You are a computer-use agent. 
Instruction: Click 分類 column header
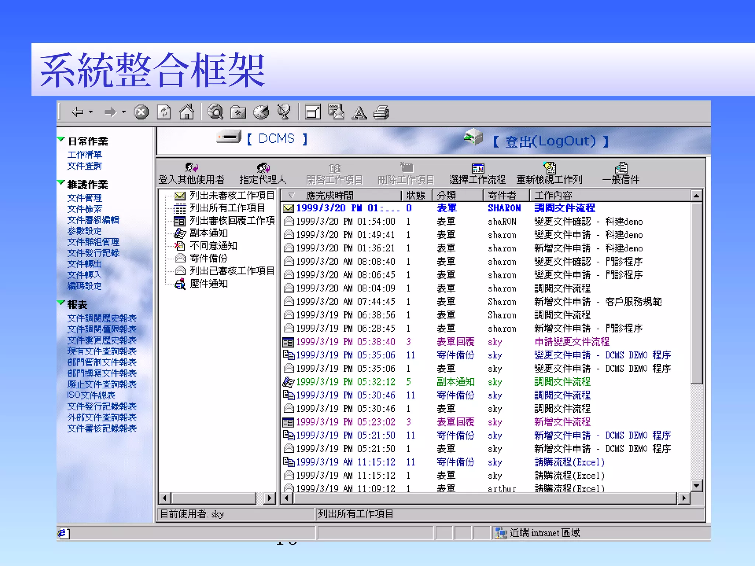pyautogui.click(x=457, y=195)
